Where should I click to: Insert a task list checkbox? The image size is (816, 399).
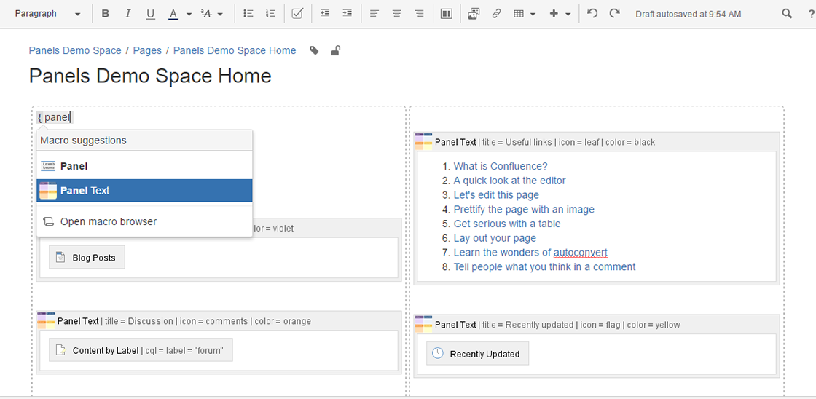tap(297, 14)
